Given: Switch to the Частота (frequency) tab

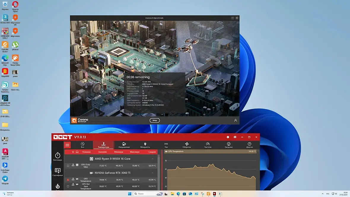Looking at the screenshot, I should point(208,145).
